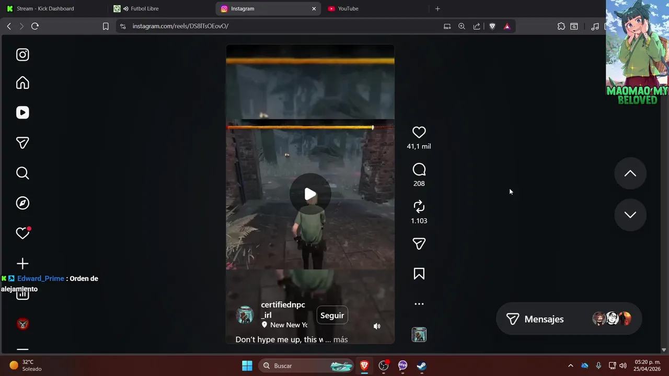
Task: Reload the current page
Action: [x=35, y=26]
